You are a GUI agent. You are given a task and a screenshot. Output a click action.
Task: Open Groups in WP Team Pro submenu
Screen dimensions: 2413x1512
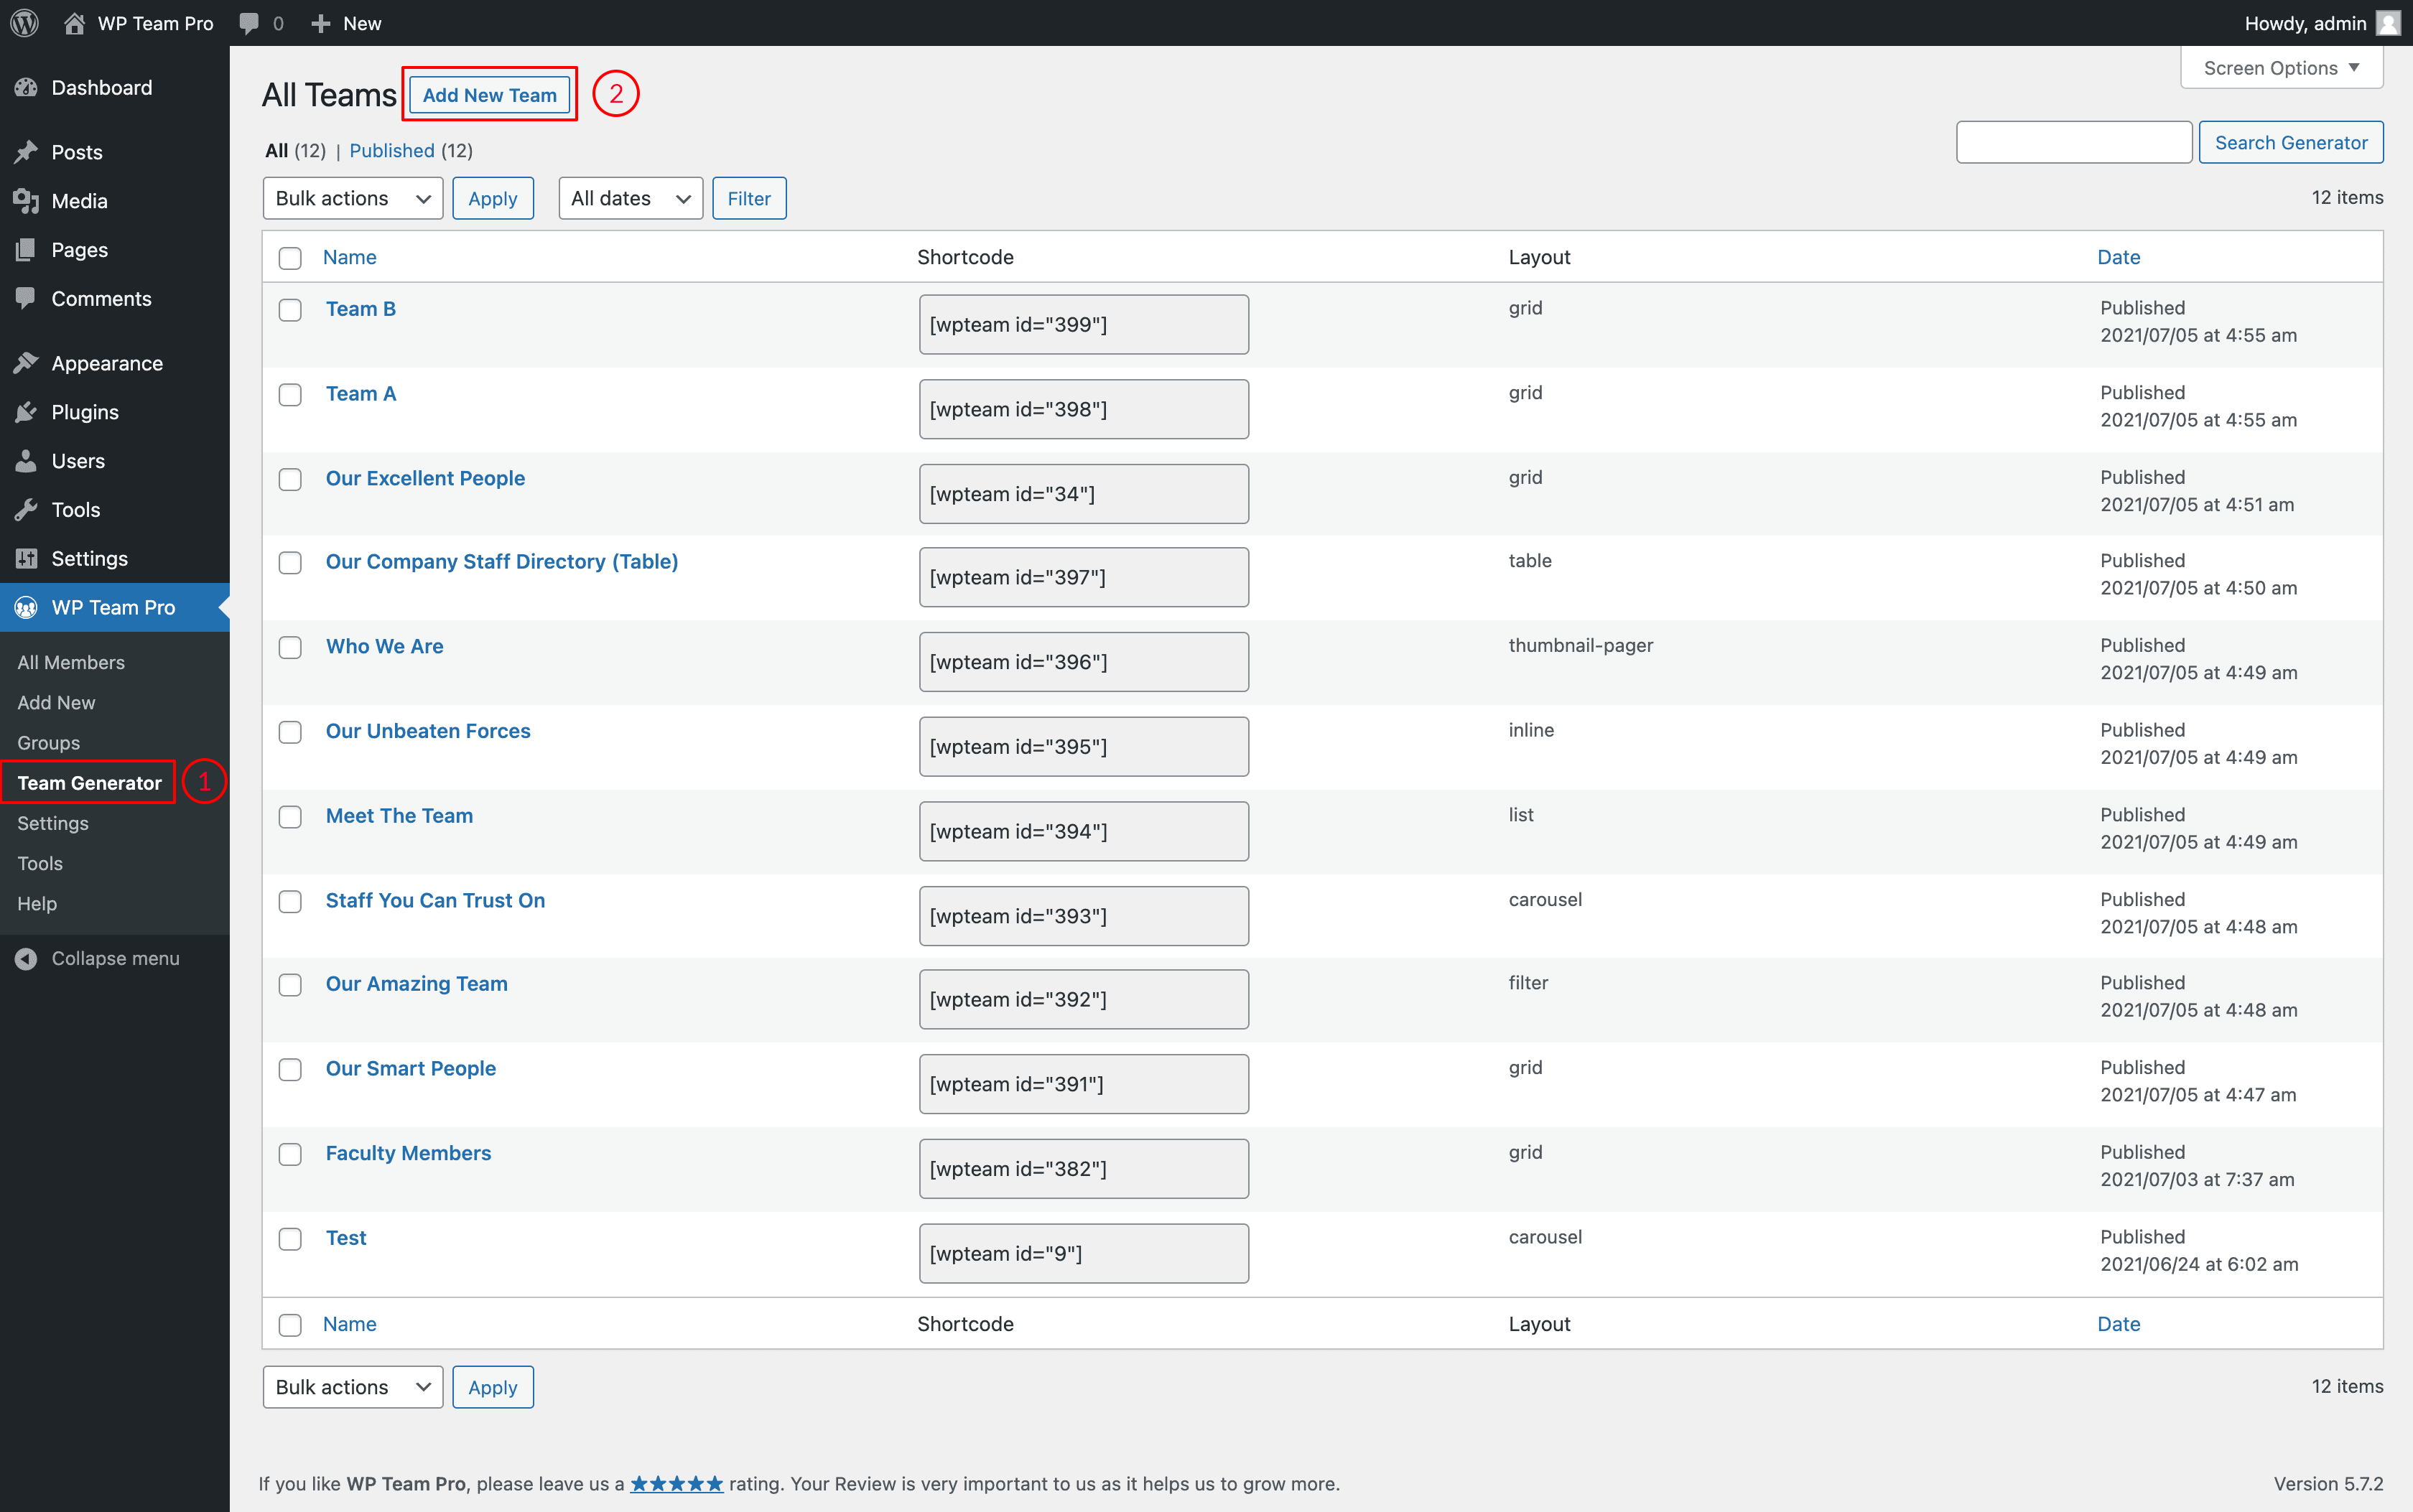[x=48, y=743]
